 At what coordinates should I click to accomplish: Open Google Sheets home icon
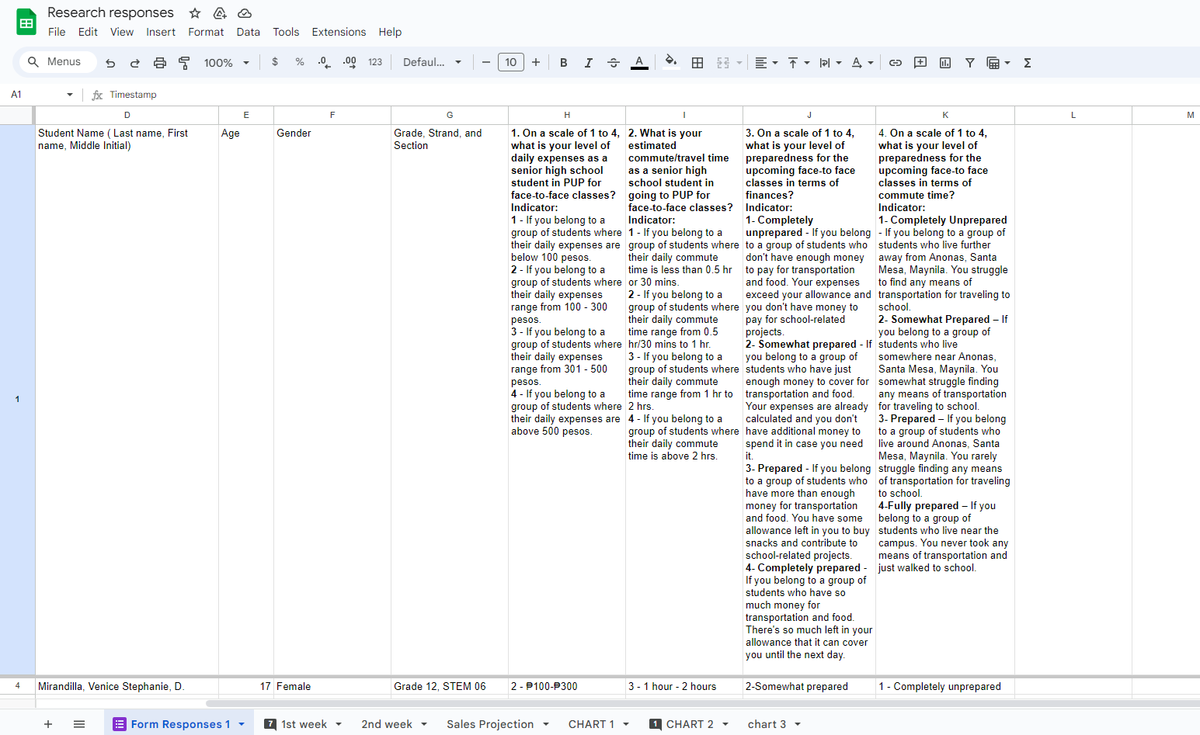(26, 22)
